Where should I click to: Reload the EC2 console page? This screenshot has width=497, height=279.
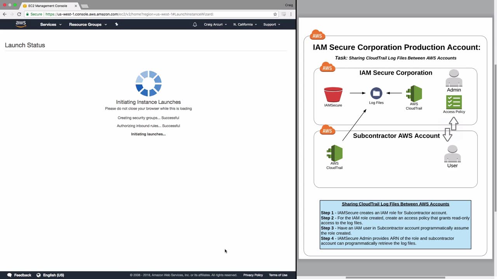[x=19, y=14]
